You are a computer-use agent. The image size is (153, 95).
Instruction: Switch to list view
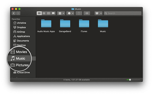pos(44,13)
